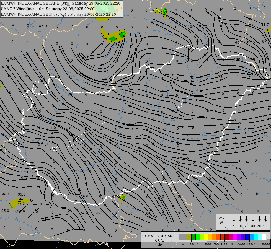
Task: Pick the bright green CAPE legend swatch
Action: click(198, 237)
